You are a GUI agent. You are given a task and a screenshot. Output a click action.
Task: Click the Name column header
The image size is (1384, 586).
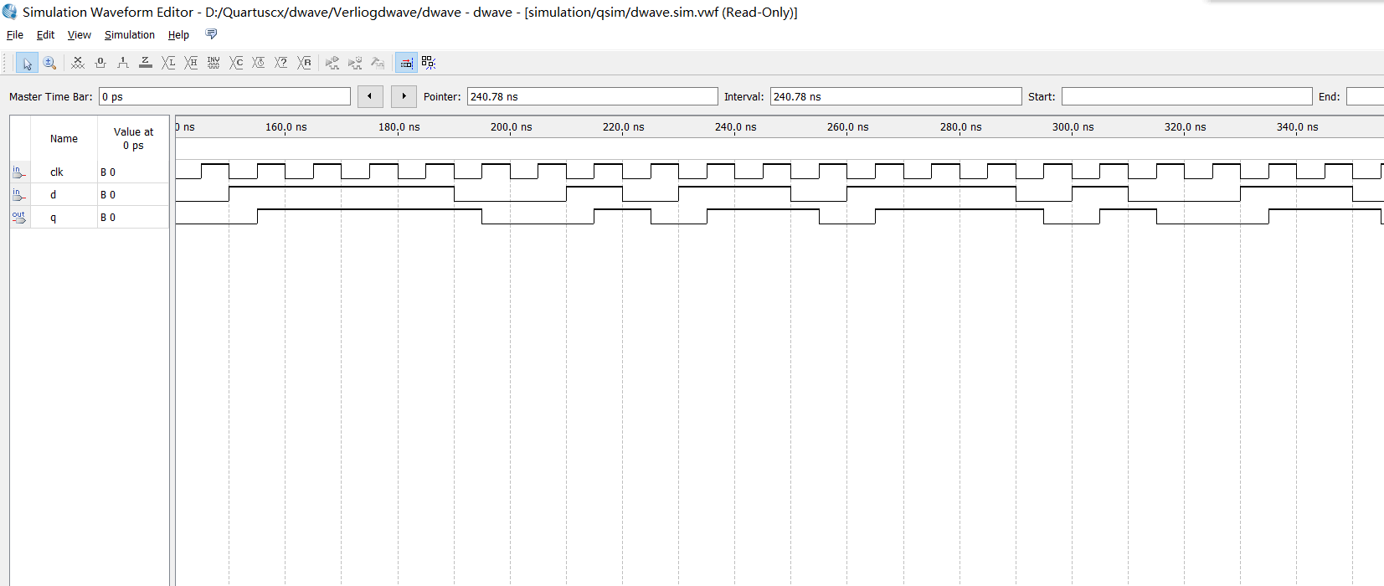(64, 139)
